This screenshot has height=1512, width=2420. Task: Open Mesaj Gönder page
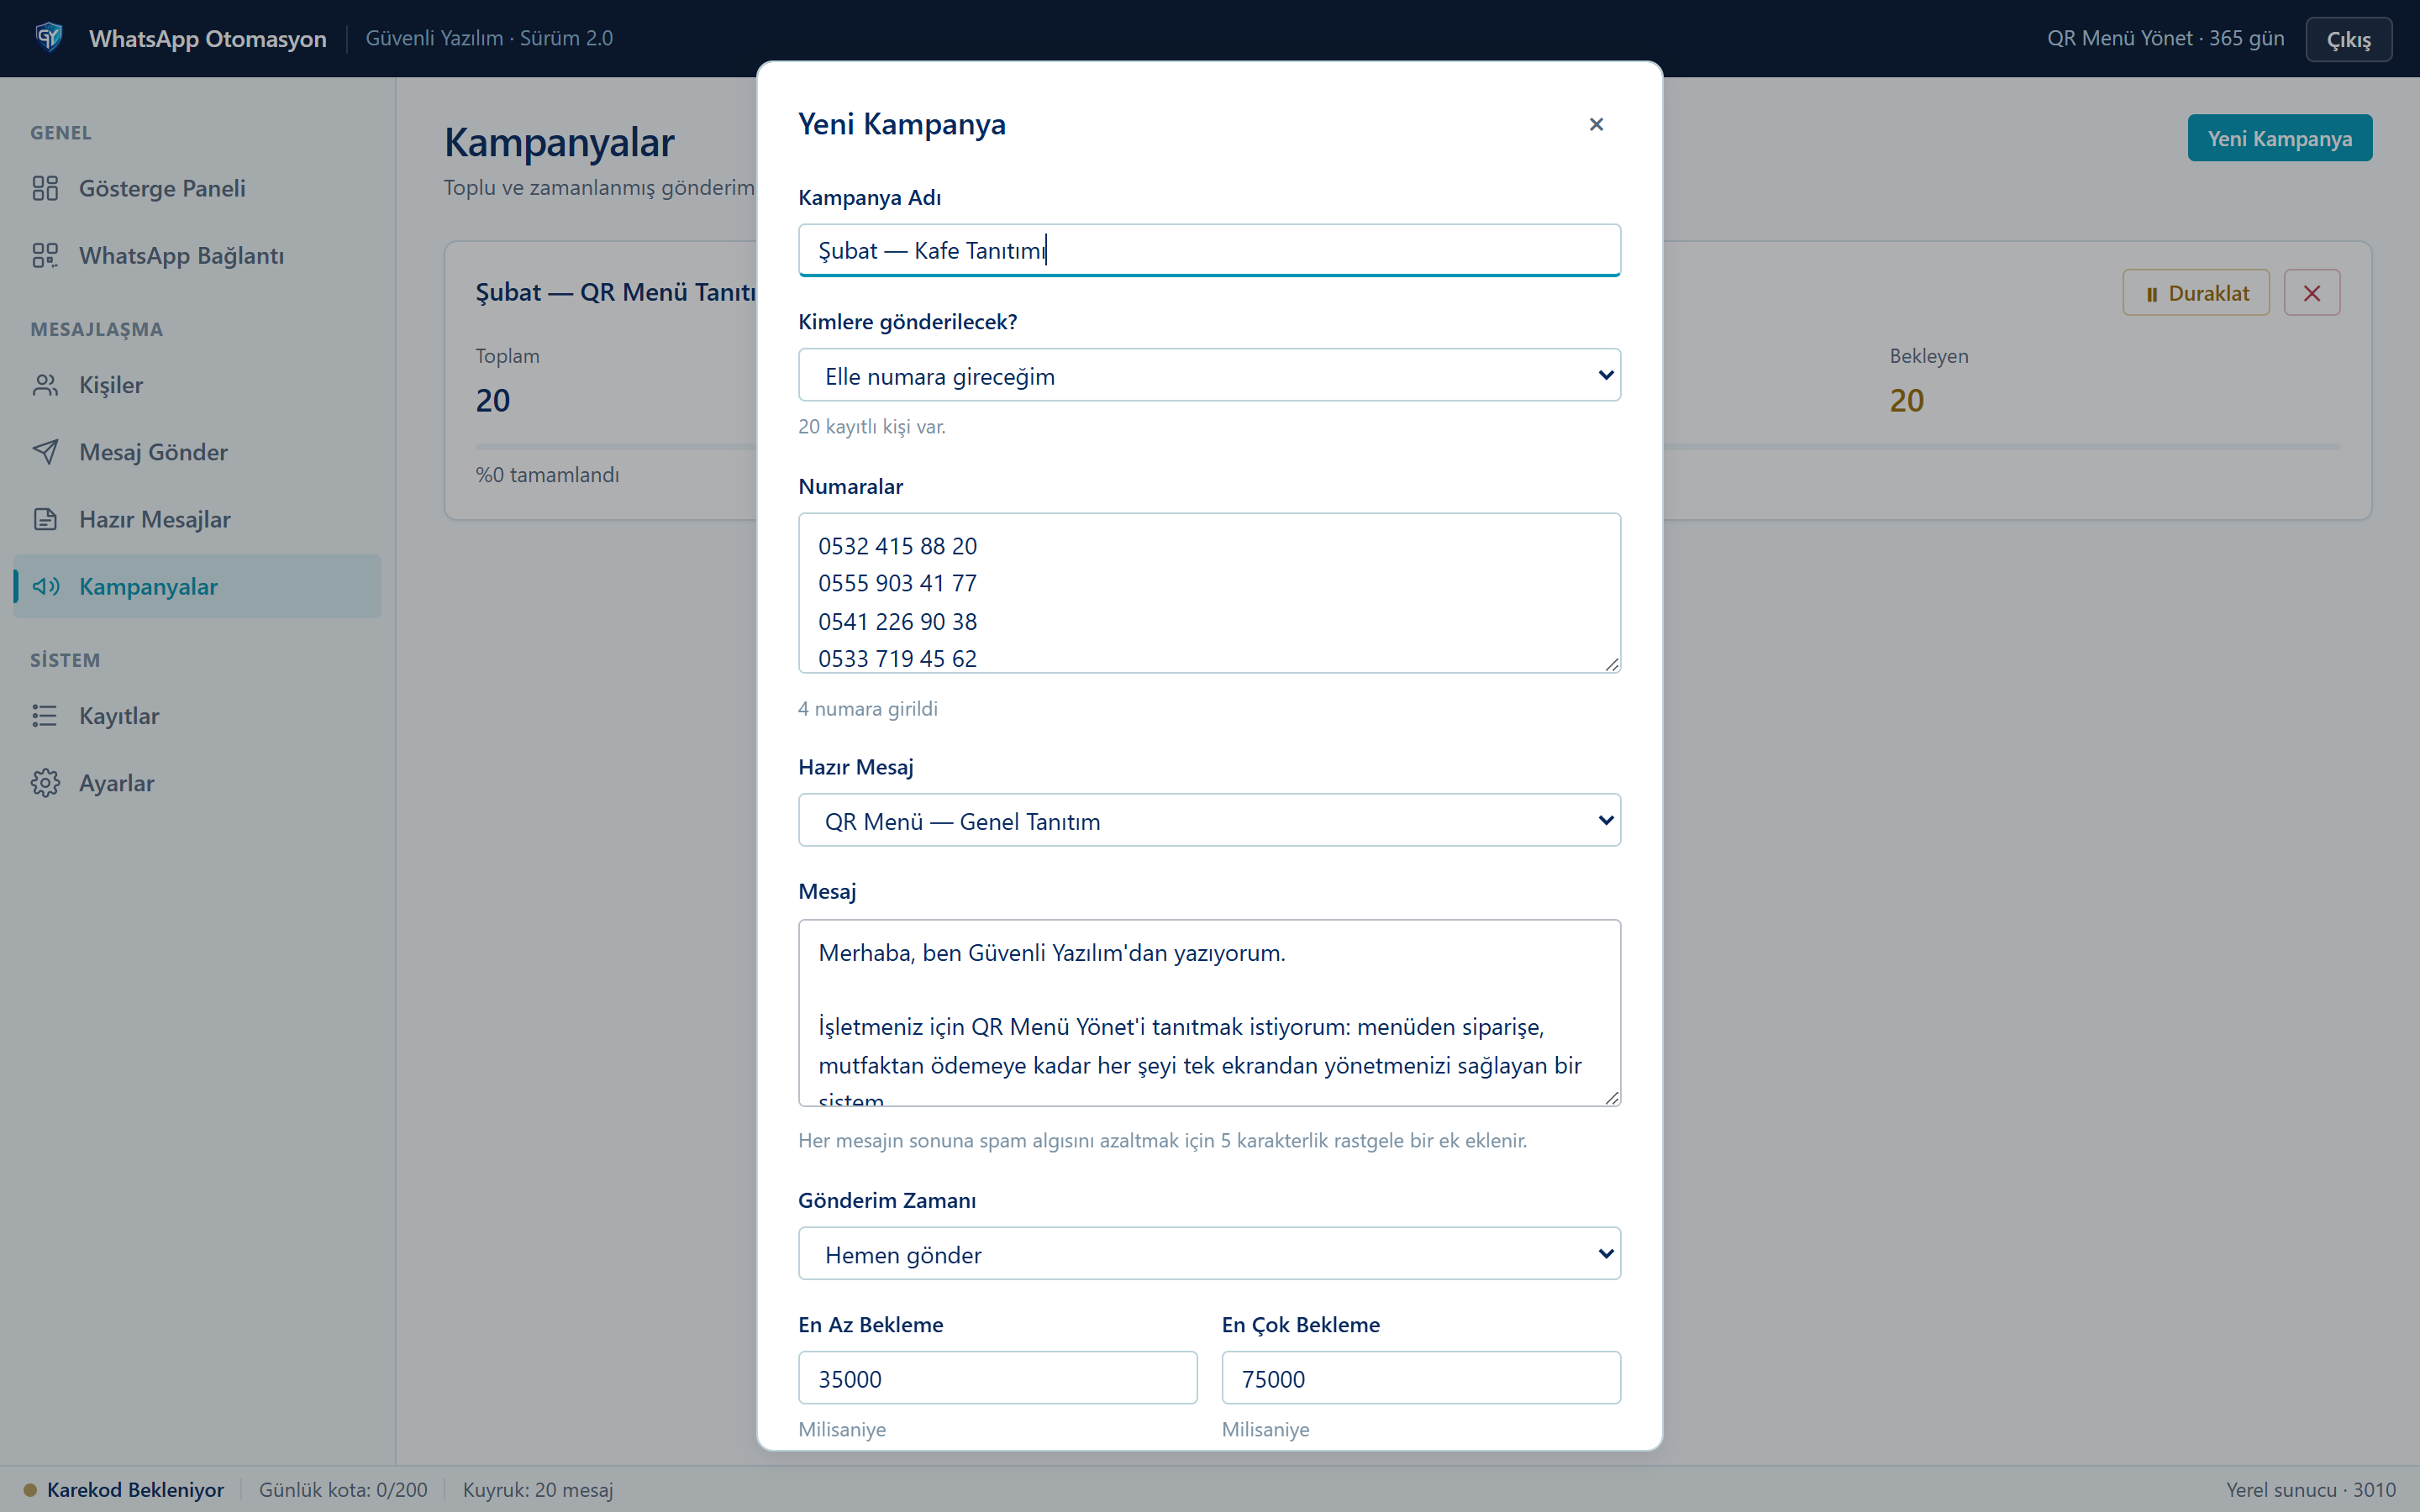pos(197,452)
